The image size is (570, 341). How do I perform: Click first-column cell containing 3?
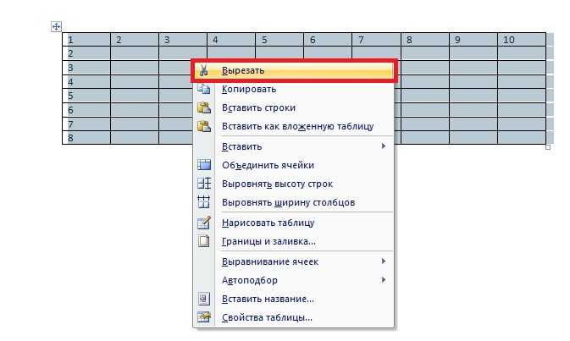86,68
